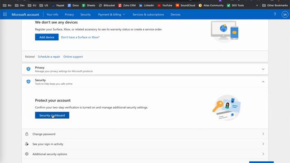Open the Sheets bookmark

tap(89, 5)
